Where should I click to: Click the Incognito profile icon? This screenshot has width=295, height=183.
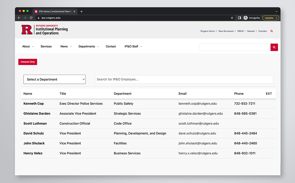pyautogui.click(x=245, y=18)
